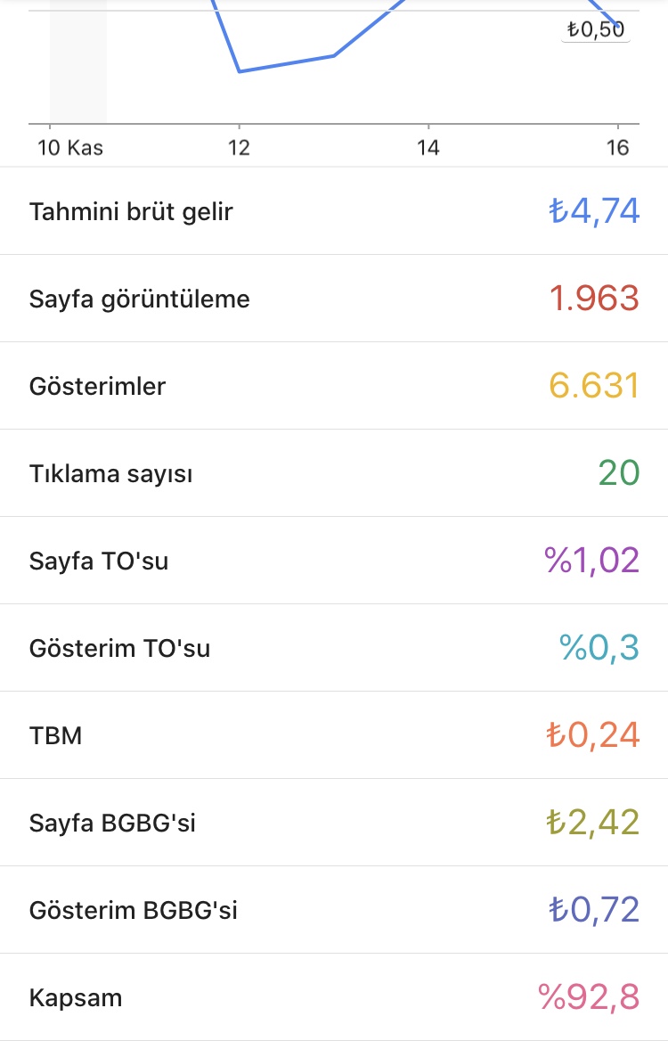Select the Kapsam metric row
Image resolution: width=668 pixels, height=1041 pixels.
(x=334, y=997)
